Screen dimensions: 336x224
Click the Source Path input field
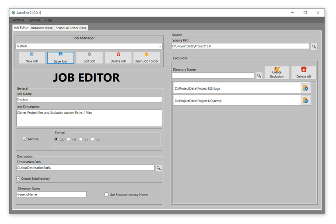coord(241,46)
